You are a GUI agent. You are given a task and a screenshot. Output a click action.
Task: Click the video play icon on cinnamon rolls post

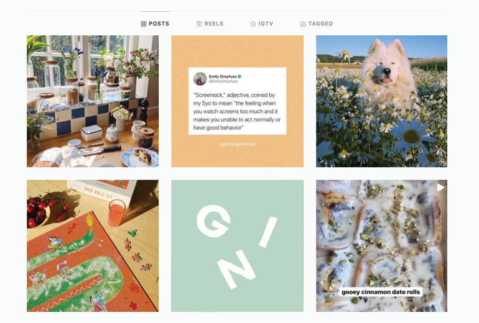tap(440, 187)
